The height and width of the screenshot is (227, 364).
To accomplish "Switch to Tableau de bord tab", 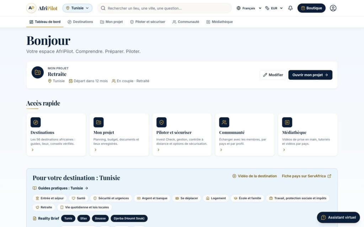I will (x=45, y=22).
